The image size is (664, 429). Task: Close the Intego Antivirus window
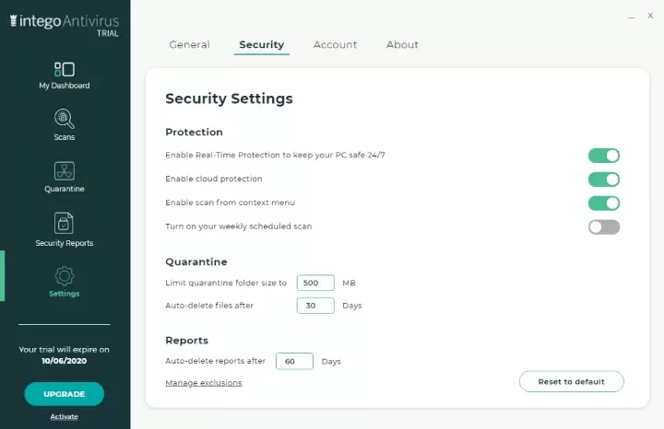[650, 16]
